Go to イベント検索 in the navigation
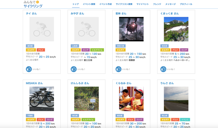Image resolution: width=218 pixels, height=128 pixels. click(89, 4)
